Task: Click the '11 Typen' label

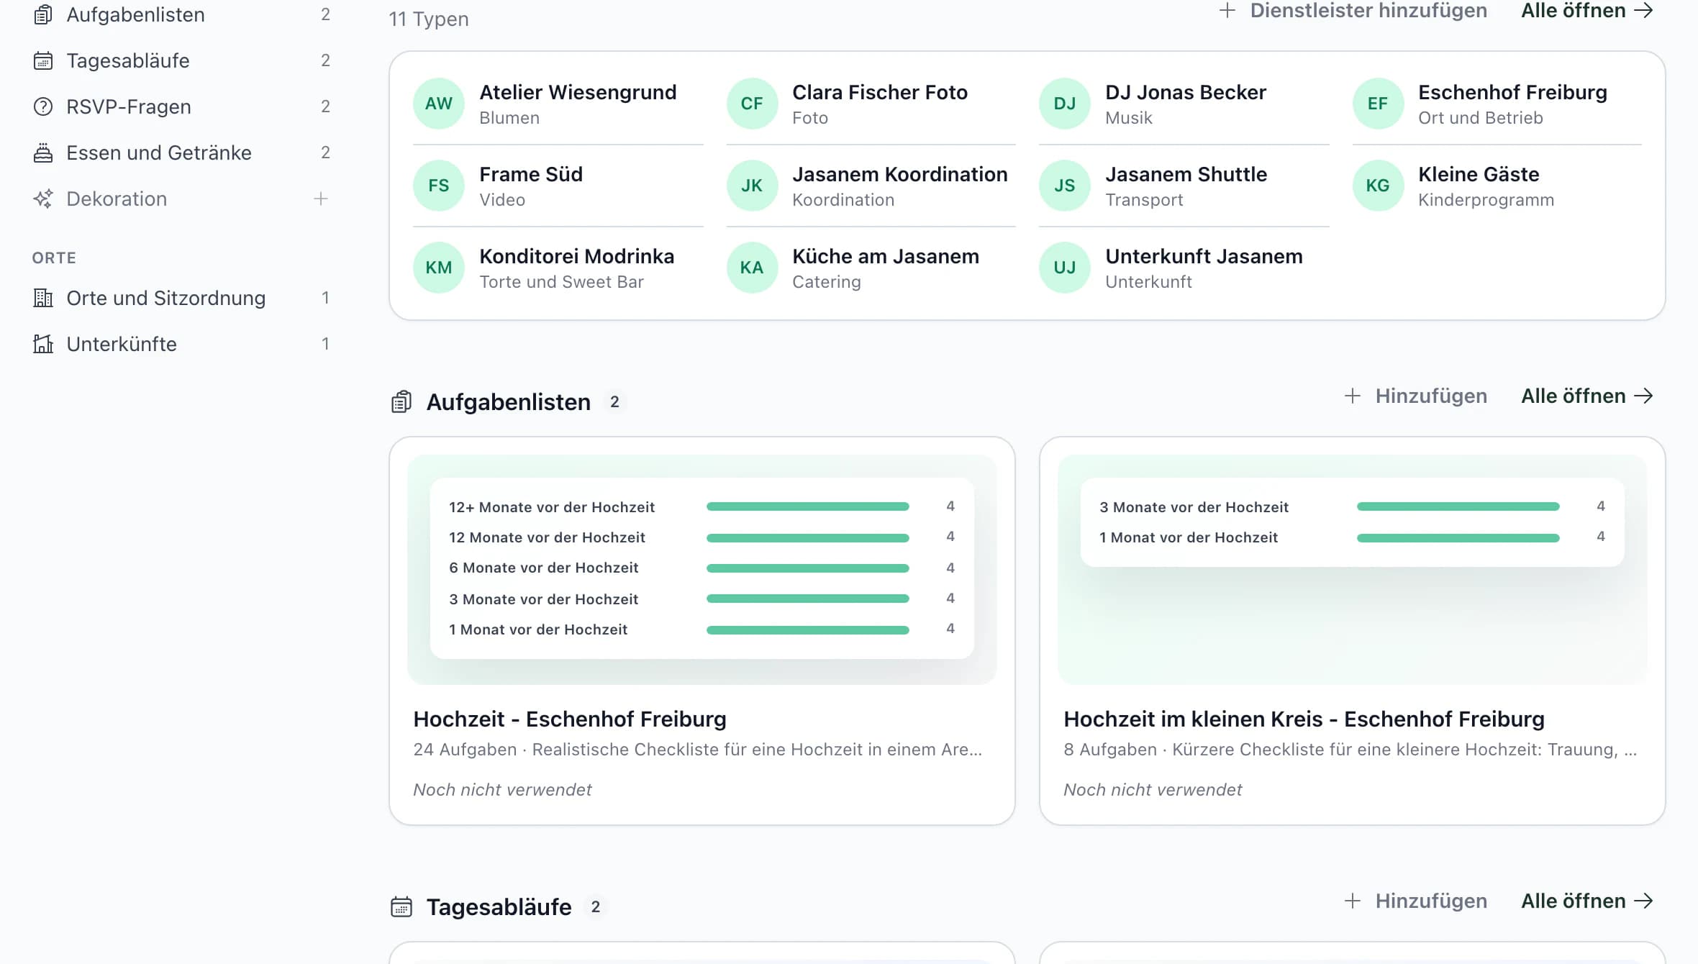Action: 429,19
